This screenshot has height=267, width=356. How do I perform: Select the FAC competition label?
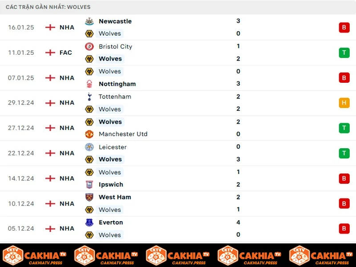65,53
